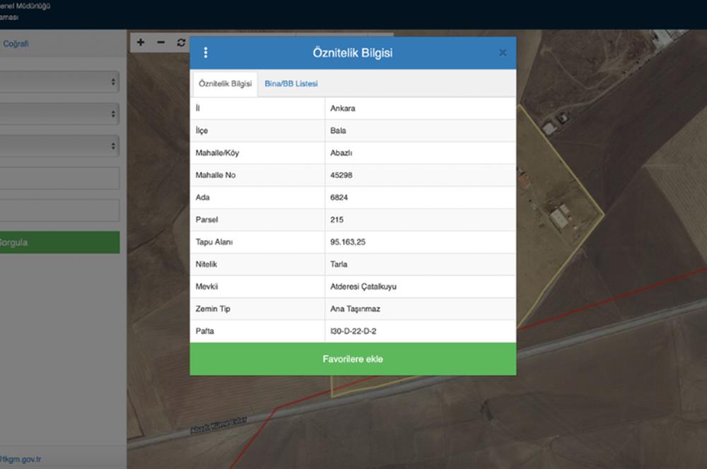707x469 pixels.
Task: Click the Favorilere ekle button
Action: (353, 359)
